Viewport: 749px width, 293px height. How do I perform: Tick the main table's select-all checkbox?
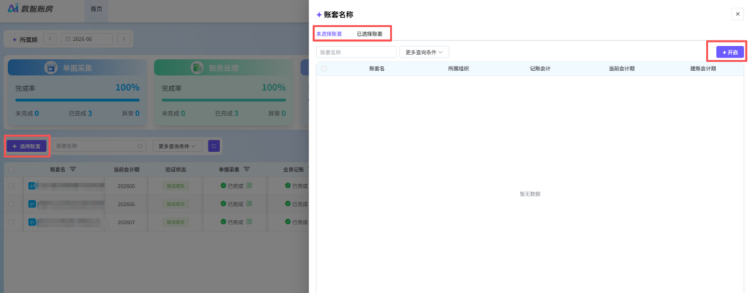click(x=11, y=170)
